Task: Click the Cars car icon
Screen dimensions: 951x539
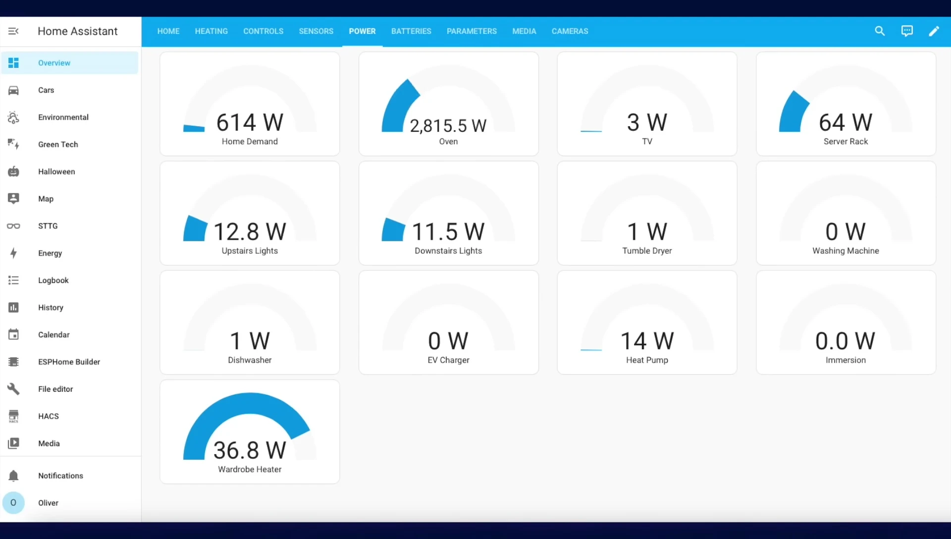Action: click(x=13, y=90)
